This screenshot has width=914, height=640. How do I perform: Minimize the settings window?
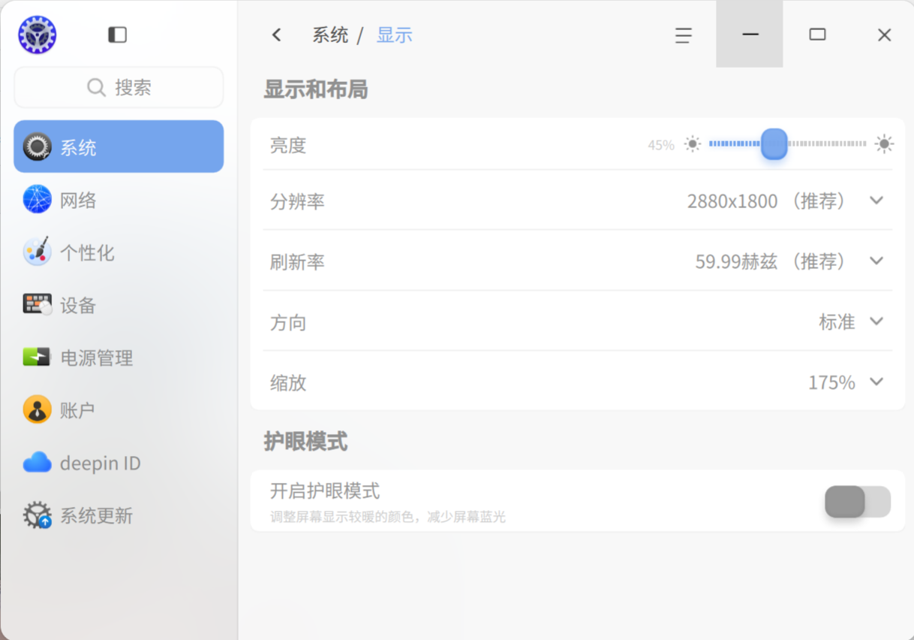(750, 34)
